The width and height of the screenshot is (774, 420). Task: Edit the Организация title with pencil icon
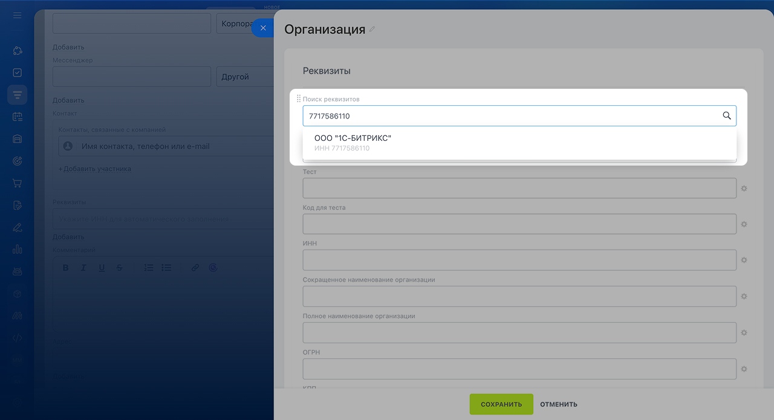click(x=372, y=29)
